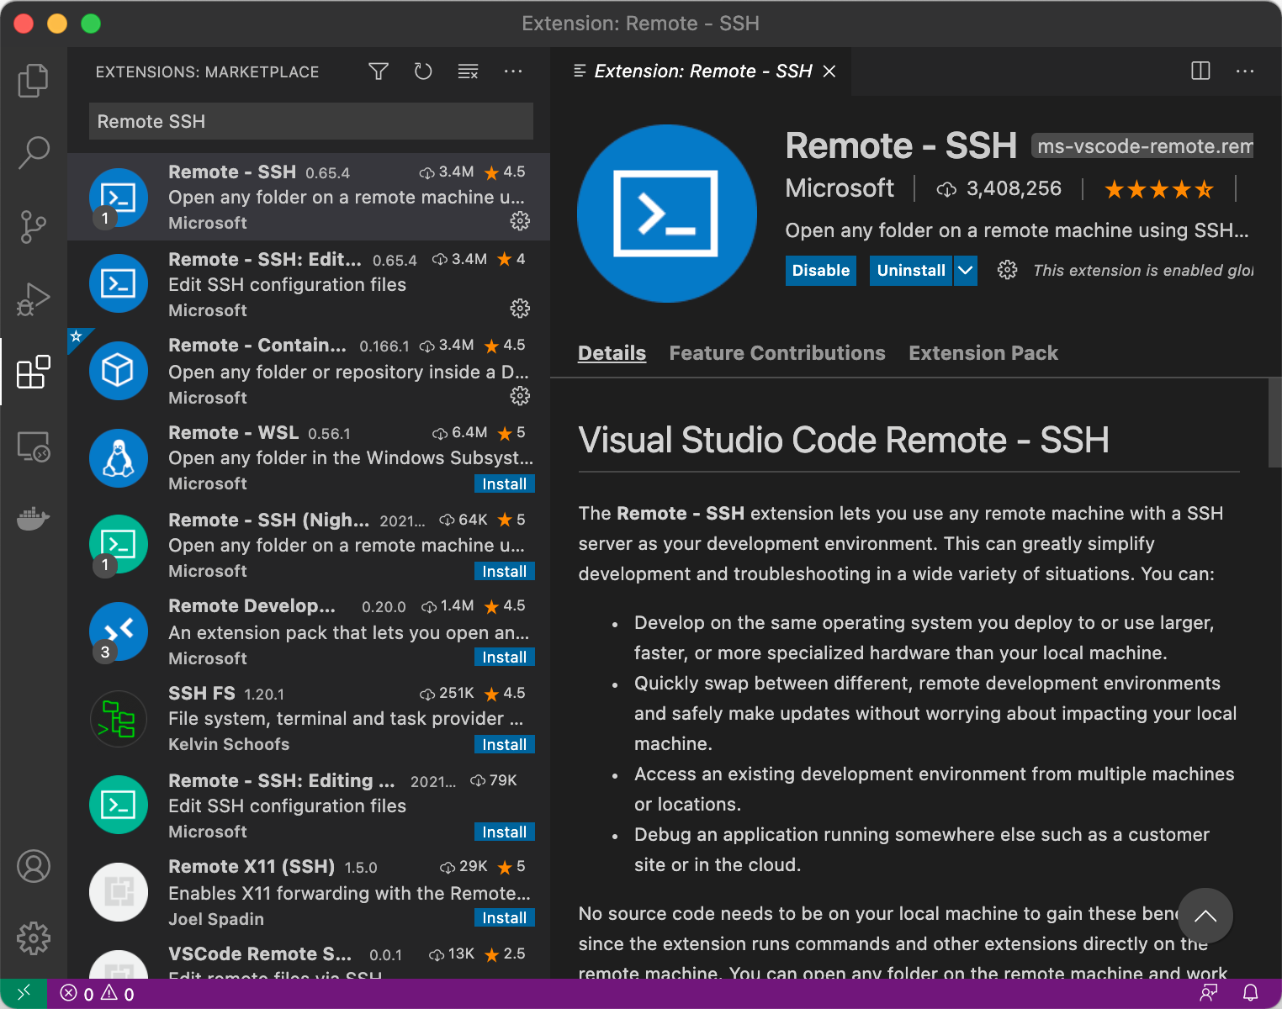
Task: Expand Uninstall dropdown arrow
Action: [x=966, y=271]
